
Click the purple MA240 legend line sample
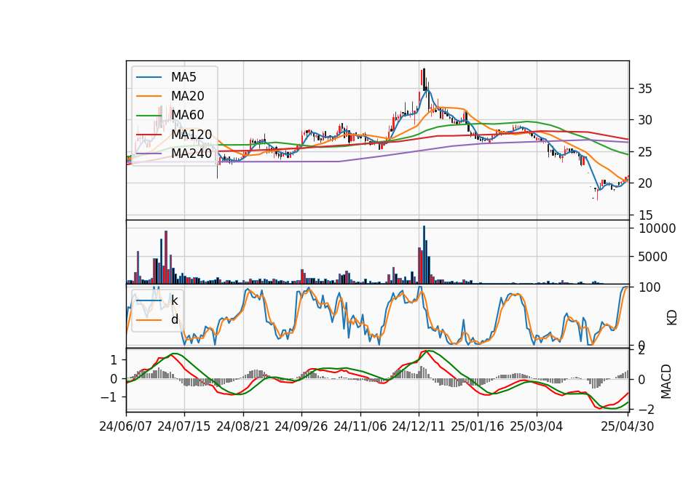click(149, 154)
